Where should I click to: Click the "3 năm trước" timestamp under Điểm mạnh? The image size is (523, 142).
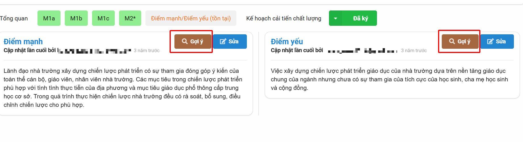point(147,51)
